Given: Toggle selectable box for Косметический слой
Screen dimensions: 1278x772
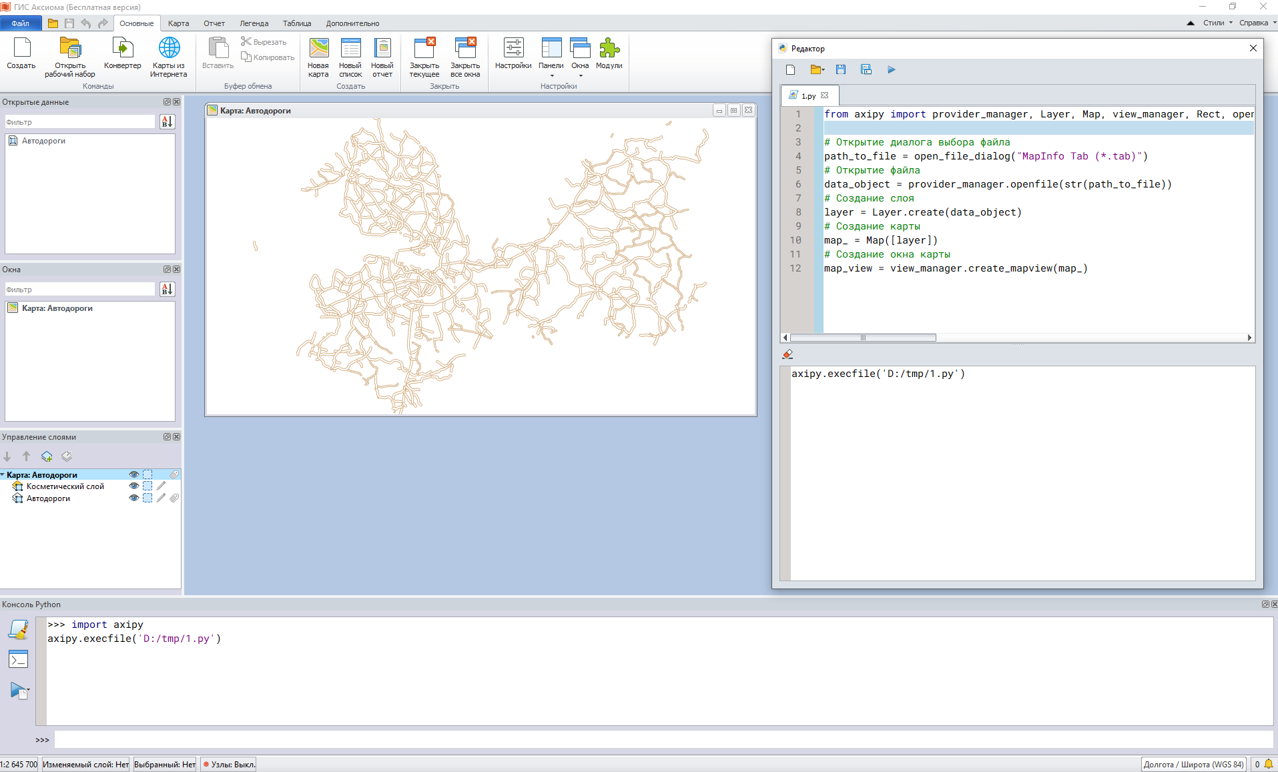Looking at the screenshot, I should coord(147,486).
